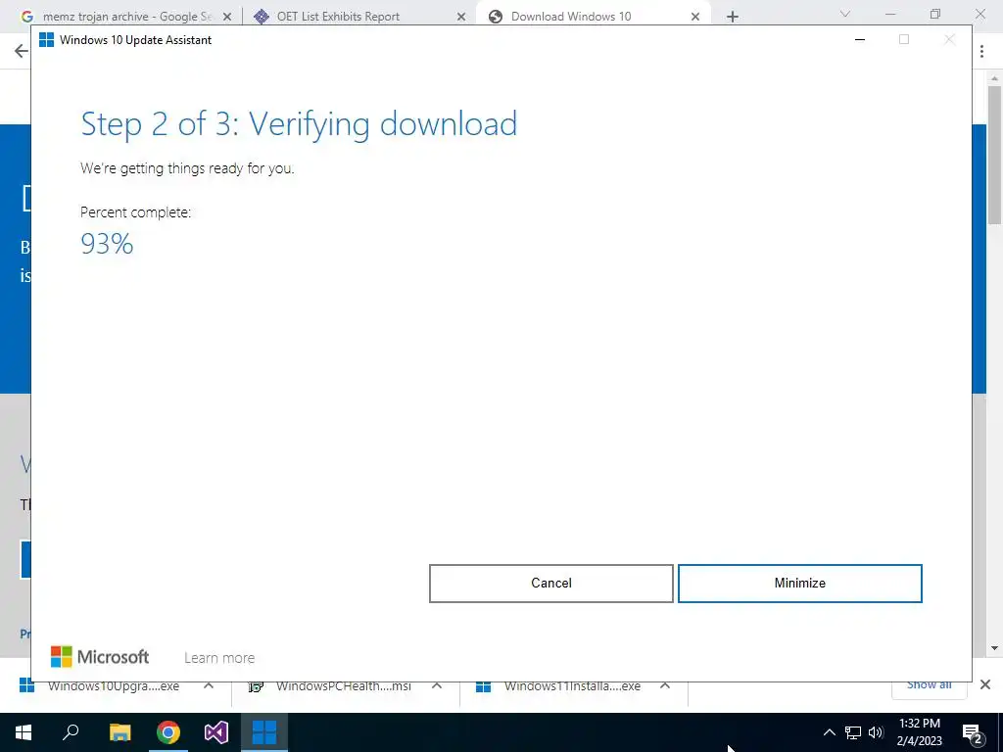Close the OET List Exhibits Report tab
The image size is (1003, 752).
461,17
